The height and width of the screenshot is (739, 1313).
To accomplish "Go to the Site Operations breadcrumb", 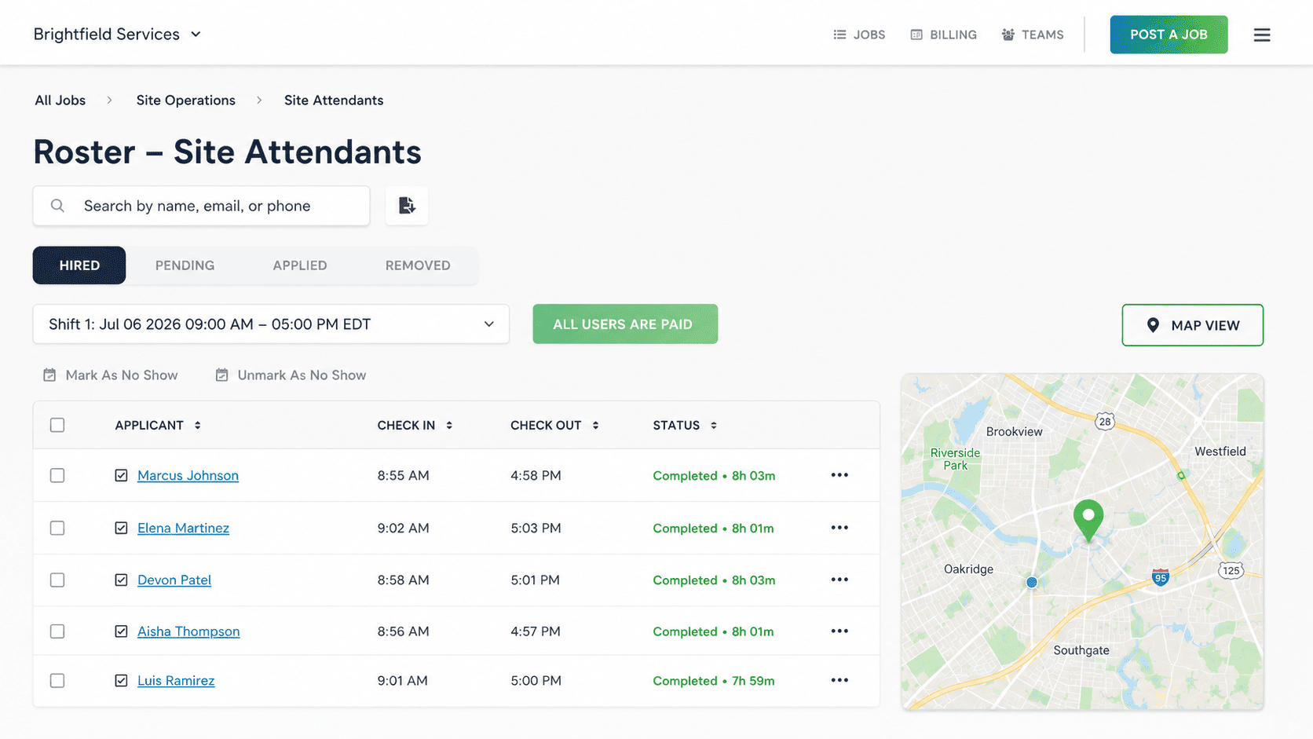I will coord(186,101).
